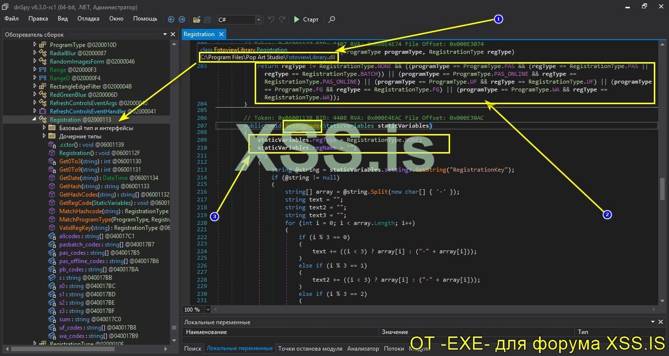The image size is (669, 356).
Task: Expand the ProgramType node
Action: click(x=35, y=45)
